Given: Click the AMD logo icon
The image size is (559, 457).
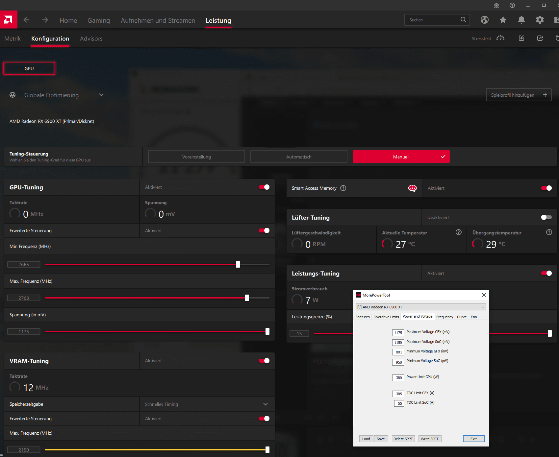Looking at the screenshot, I should click(x=9, y=20).
